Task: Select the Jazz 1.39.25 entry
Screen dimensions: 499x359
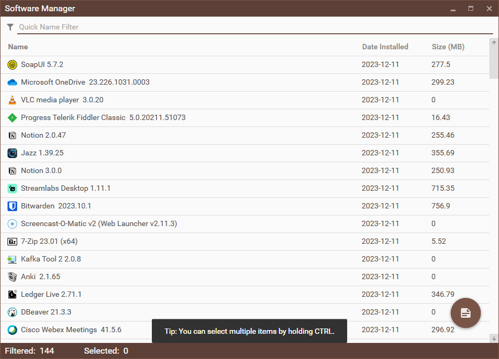Action: coord(42,153)
